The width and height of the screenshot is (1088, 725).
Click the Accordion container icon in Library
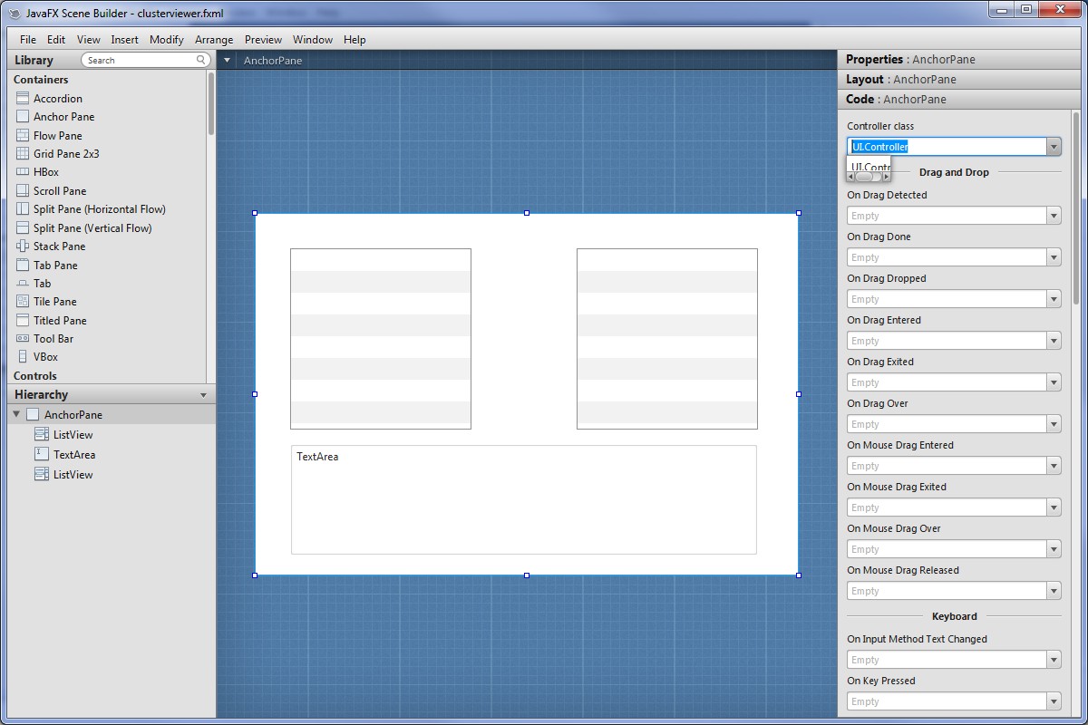[x=23, y=98]
